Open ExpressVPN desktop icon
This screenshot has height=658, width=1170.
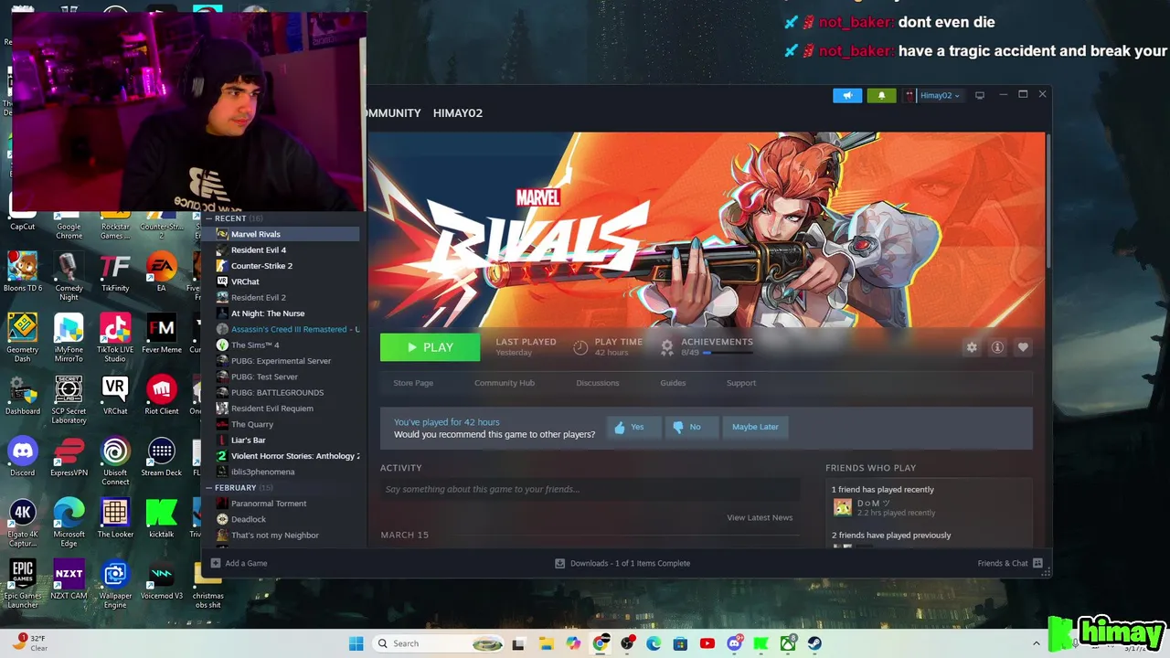(69, 457)
